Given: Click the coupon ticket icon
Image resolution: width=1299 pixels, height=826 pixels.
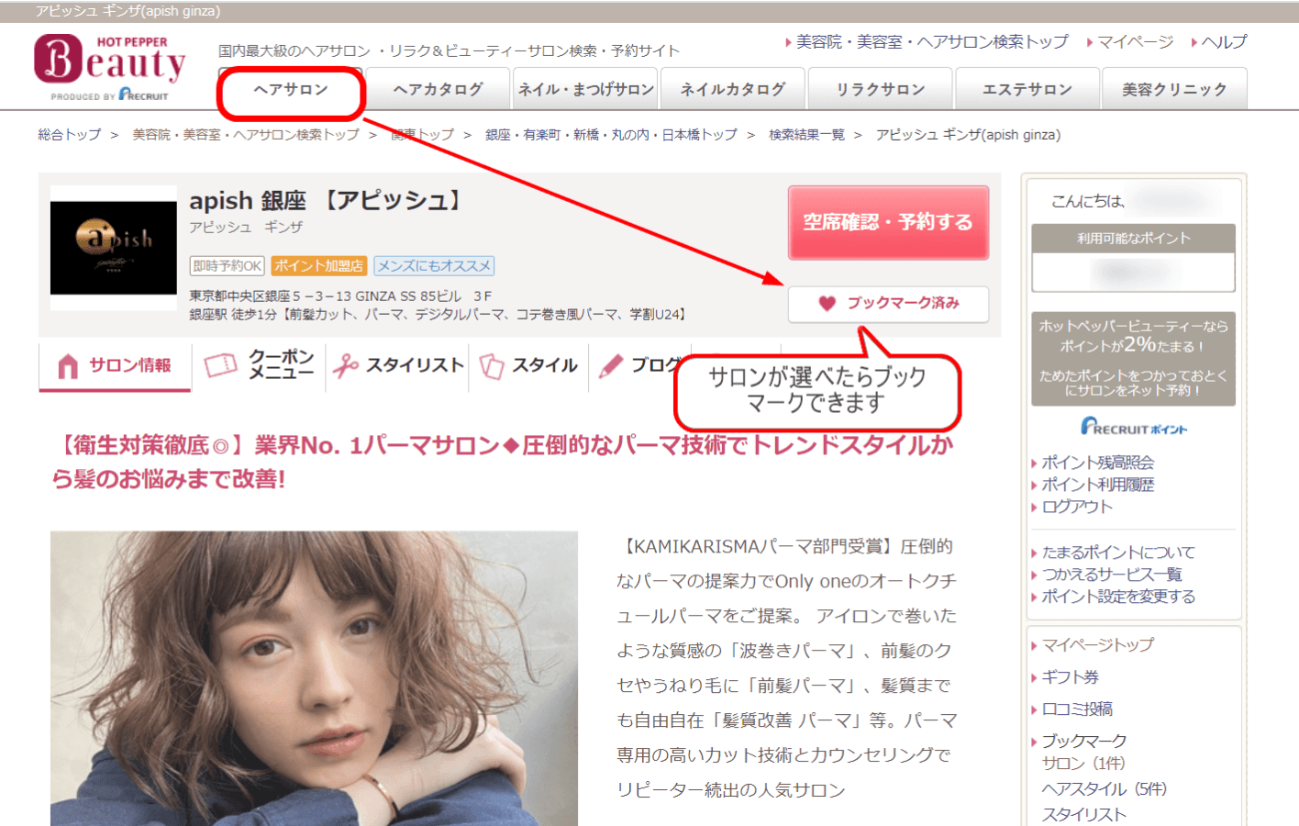Looking at the screenshot, I should click(220, 365).
